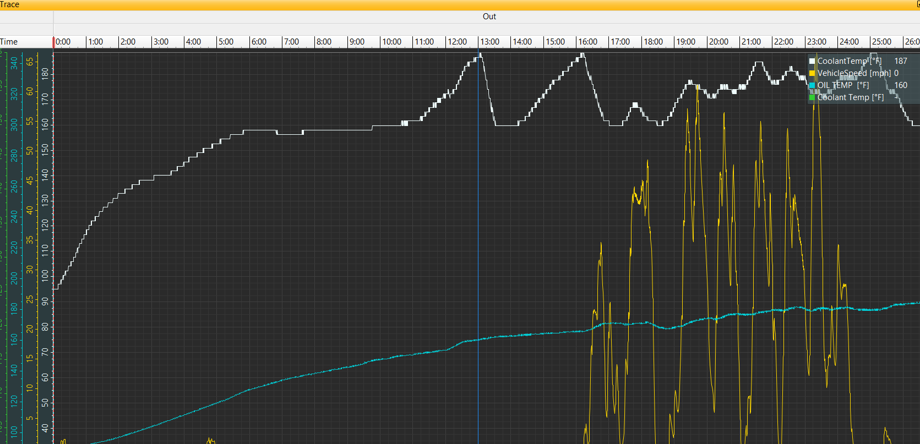920x444 pixels.
Task: Click the cyan OIL TEMP legend swatch
Action: [812, 85]
